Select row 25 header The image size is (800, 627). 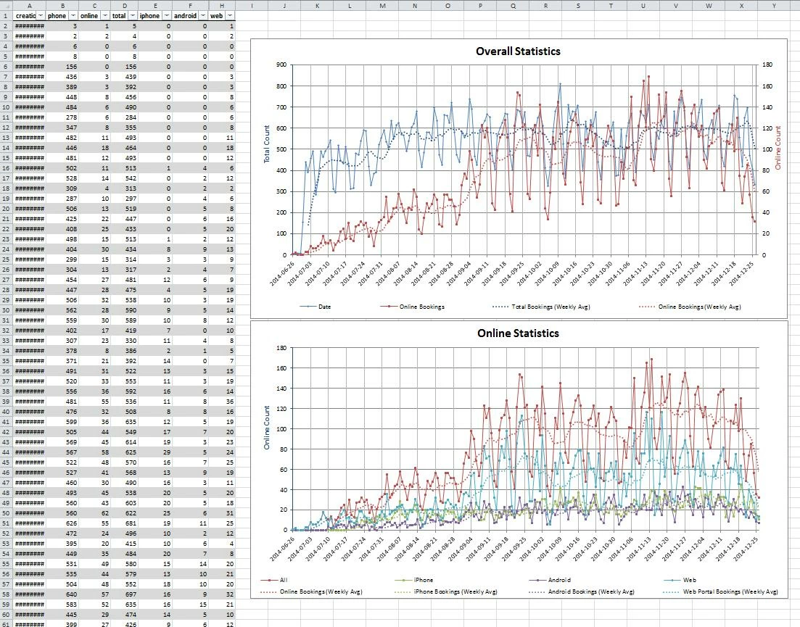tap(6, 259)
